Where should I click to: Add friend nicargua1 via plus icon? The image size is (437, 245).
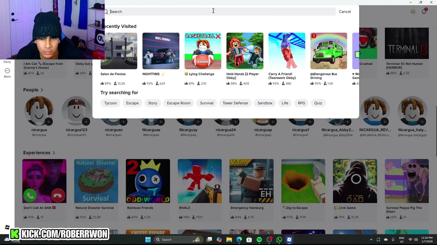(310, 121)
